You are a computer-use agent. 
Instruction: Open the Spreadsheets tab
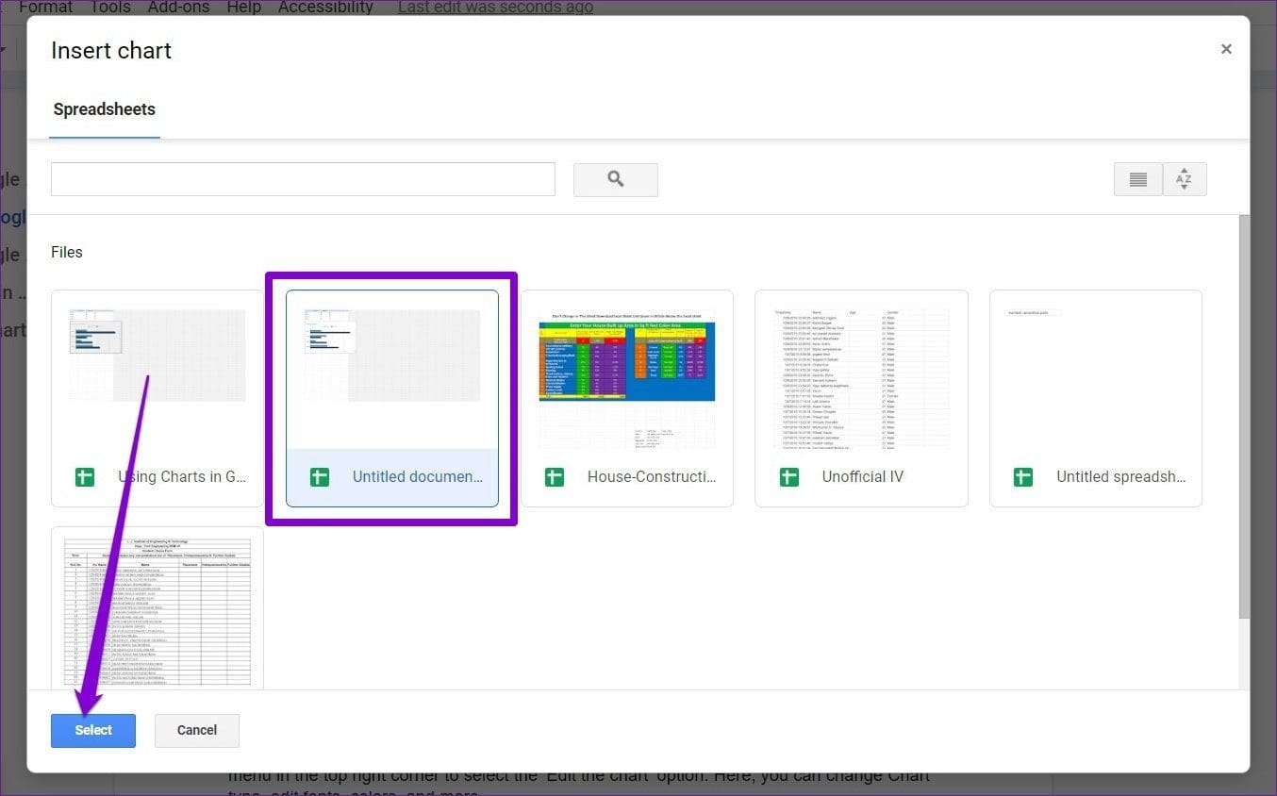coord(104,109)
